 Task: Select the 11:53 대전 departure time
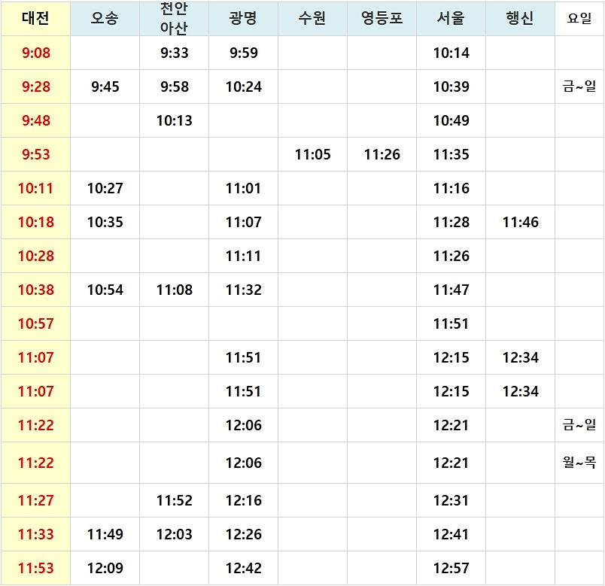35,568
